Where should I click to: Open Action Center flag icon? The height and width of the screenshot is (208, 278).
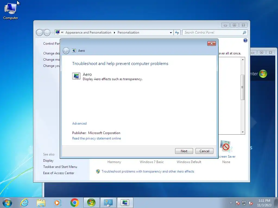(x=237, y=203)
